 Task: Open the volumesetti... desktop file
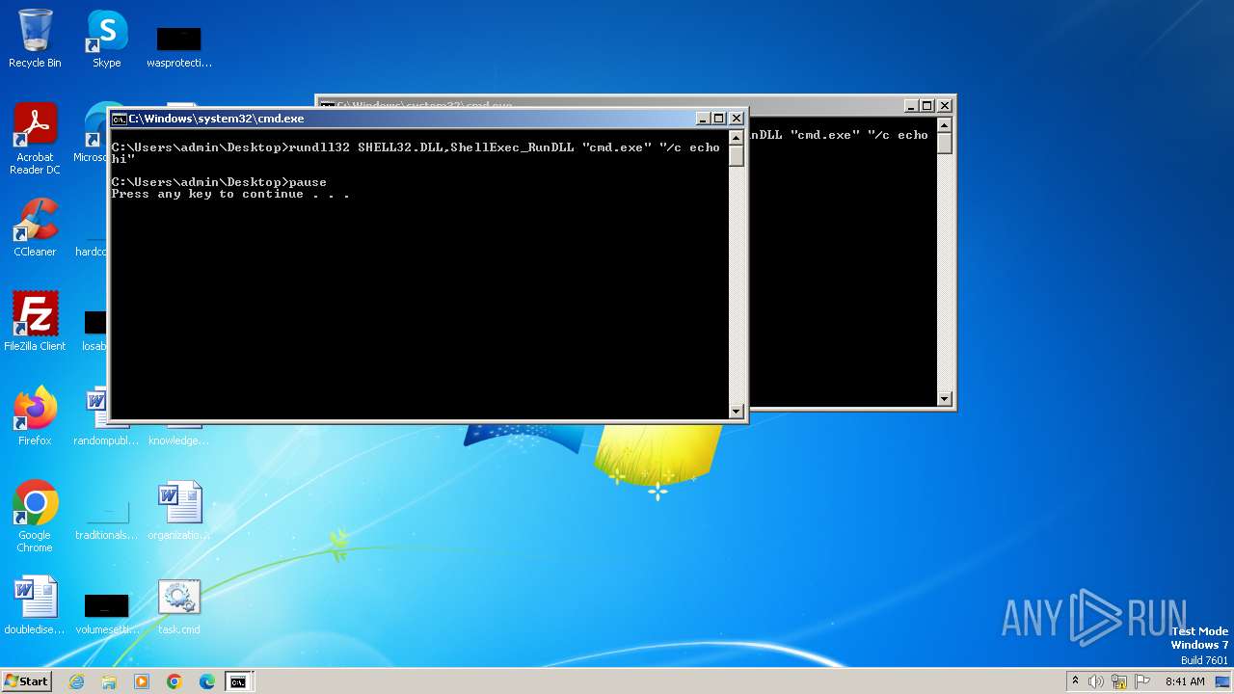(107, 613)
